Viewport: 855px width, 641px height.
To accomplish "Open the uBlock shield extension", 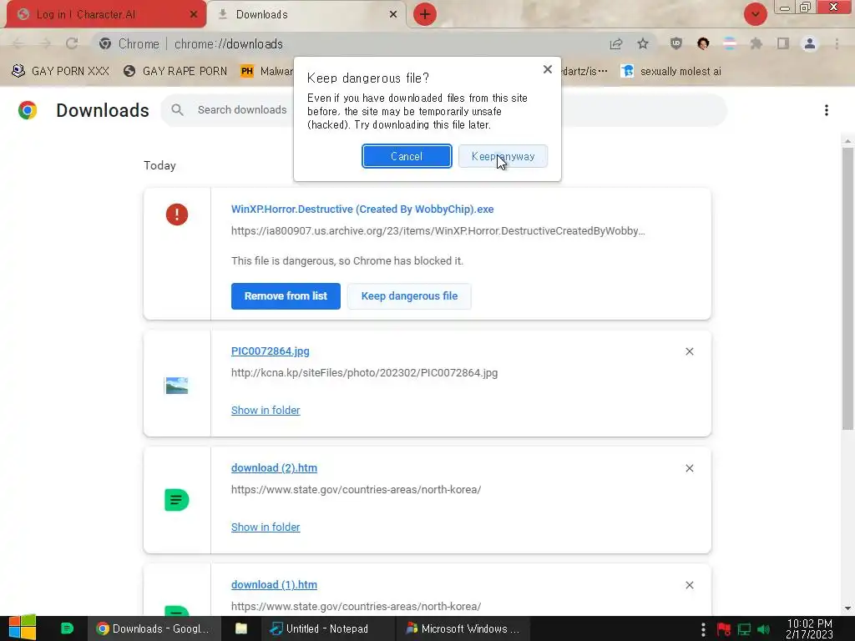I will tap(676, 43).
